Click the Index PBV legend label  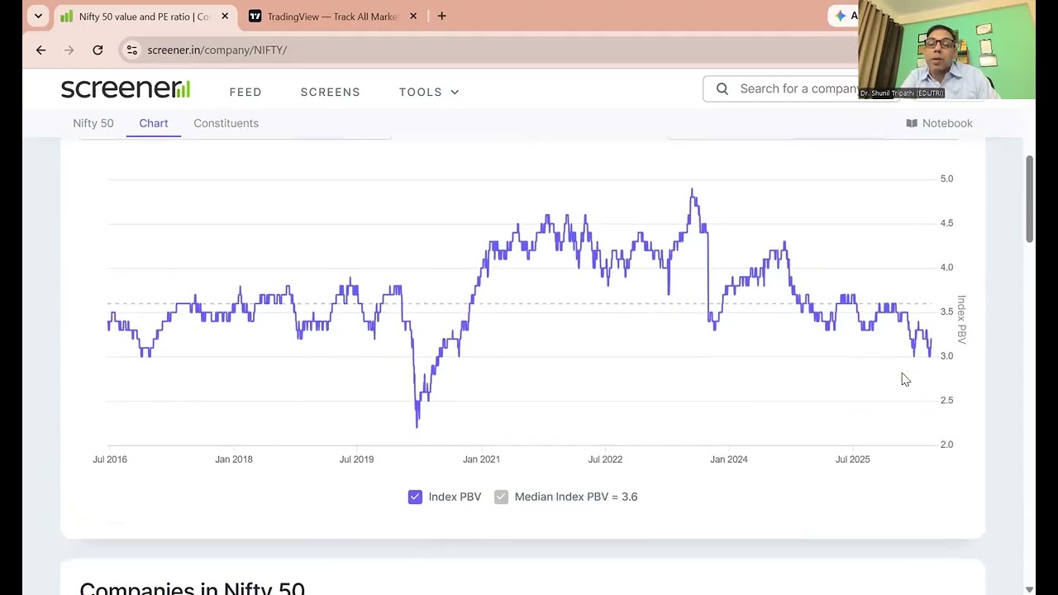pos(455,497)
